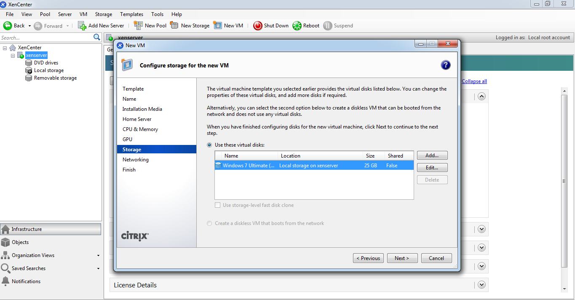Viewport: 575px width, 300px height.
Task: Open the Storage menu
Action: [x=104, y=14]
